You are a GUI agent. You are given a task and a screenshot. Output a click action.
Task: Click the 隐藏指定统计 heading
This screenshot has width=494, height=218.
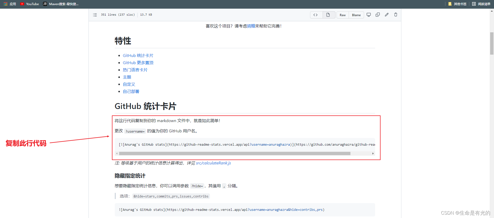pyautogui.click(x=130, y=176)
